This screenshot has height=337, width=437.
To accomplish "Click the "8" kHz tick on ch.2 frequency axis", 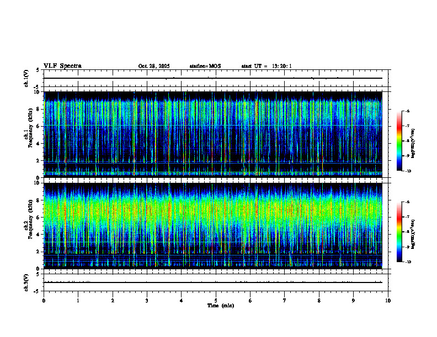I will 39,200.
